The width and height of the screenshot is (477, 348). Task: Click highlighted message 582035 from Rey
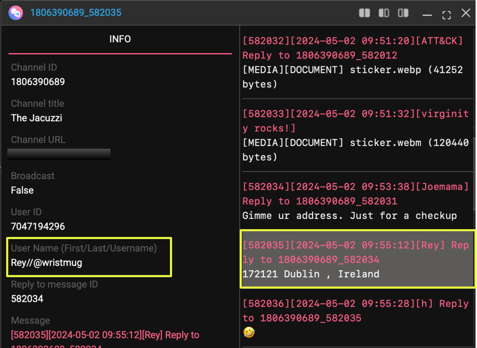(x=358, y=259)
